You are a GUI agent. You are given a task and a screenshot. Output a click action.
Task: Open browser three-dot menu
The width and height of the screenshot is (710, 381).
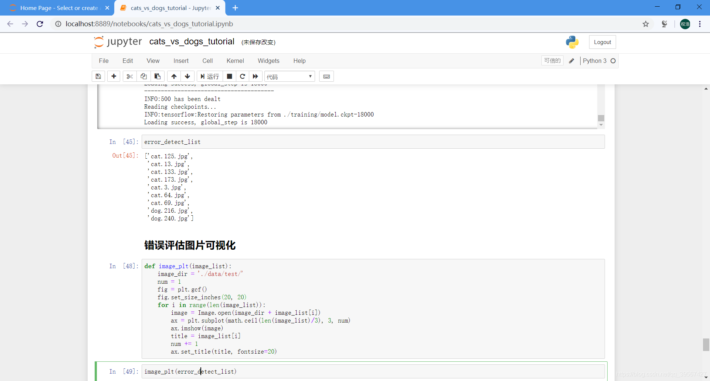[700, 24]
